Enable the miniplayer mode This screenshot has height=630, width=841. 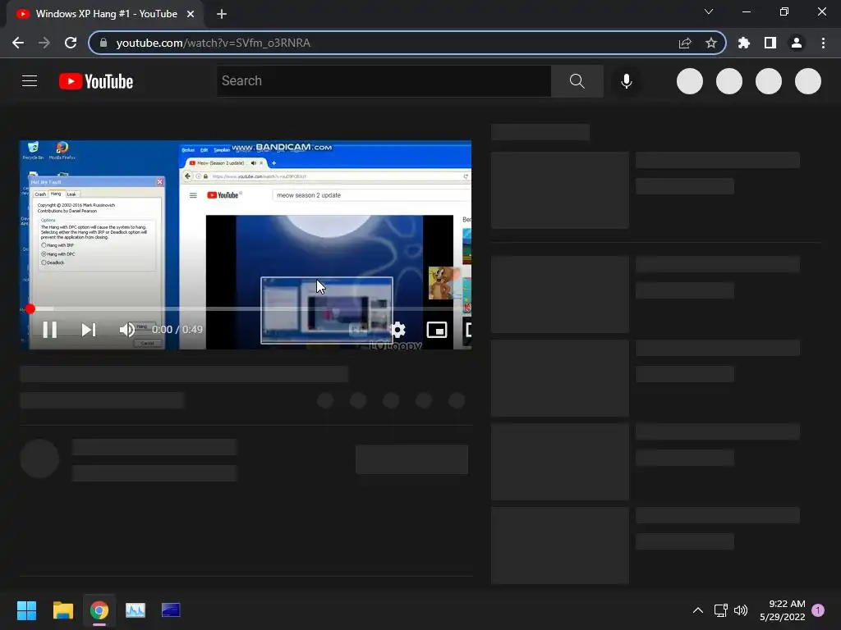click(x=437, y=330)
